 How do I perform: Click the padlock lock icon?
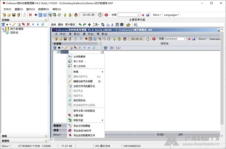tap(70, 15)
